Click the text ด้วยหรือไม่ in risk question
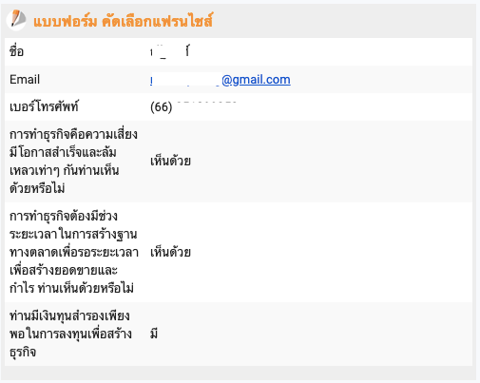 click(37, 188)
